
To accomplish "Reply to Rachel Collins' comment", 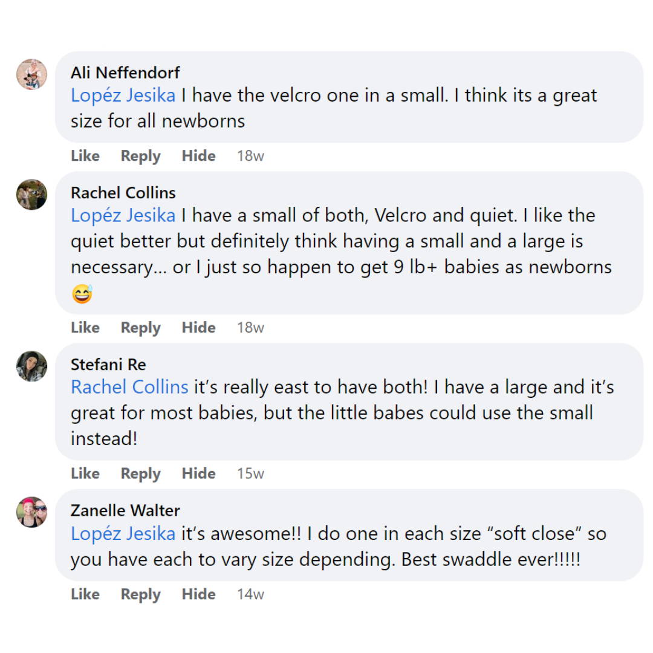I will click(x=140, y=327).
